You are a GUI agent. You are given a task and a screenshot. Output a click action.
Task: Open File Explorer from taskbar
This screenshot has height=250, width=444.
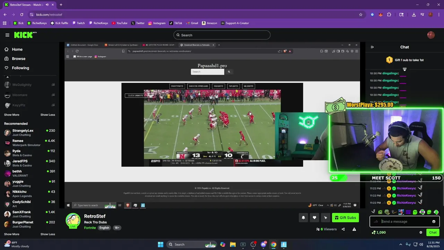(233, 244)
